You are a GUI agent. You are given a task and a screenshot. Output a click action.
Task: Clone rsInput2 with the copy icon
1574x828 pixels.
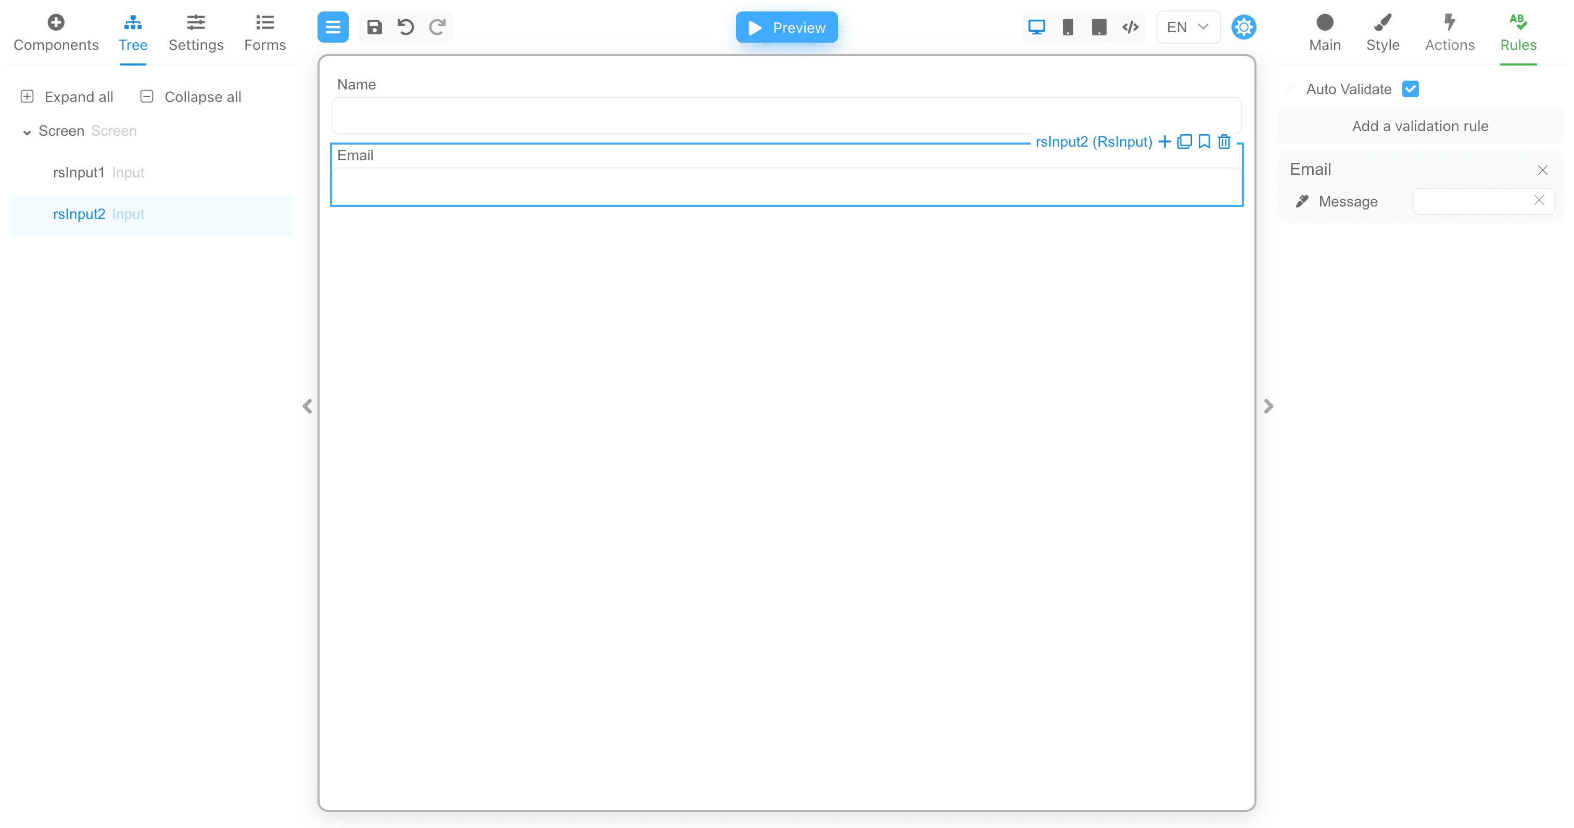(x=1184, y=141)
